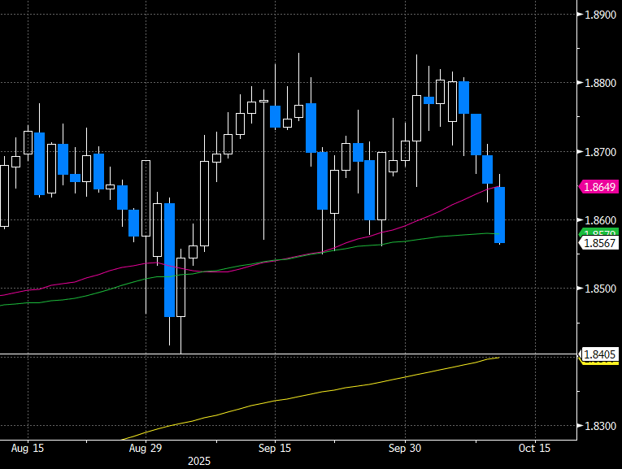This screenshot has height=469, width=622.
Task: Click the Sep 30 date label
Action: (403, 448)
